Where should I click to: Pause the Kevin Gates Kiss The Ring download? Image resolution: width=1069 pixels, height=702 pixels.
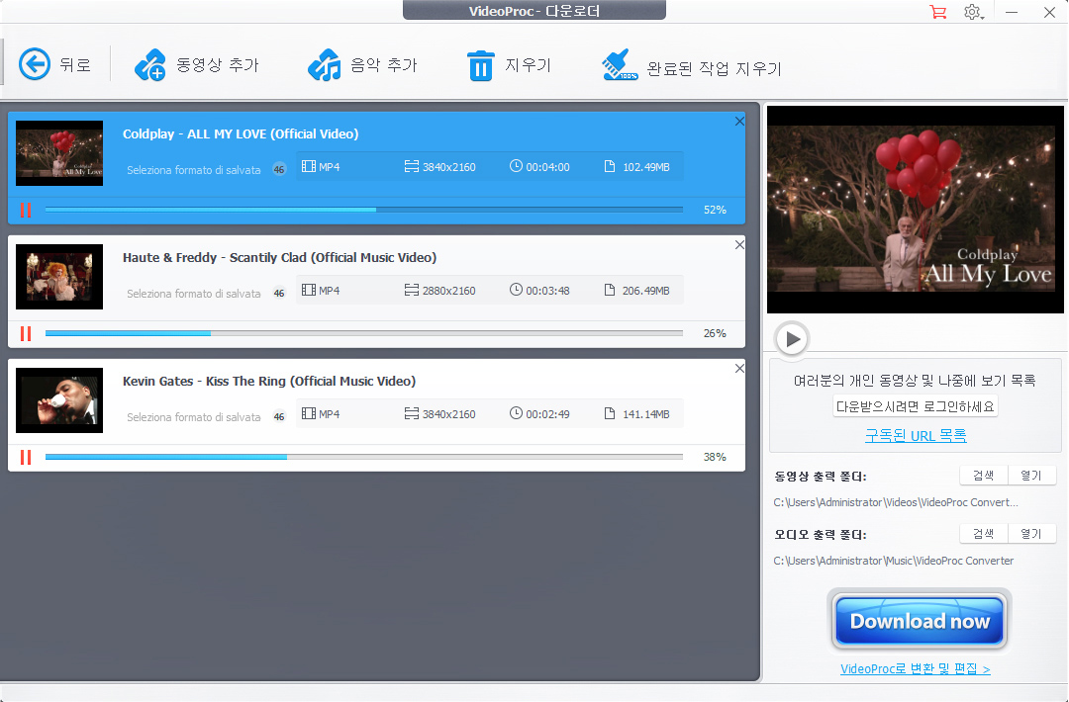tap(26, 457)
